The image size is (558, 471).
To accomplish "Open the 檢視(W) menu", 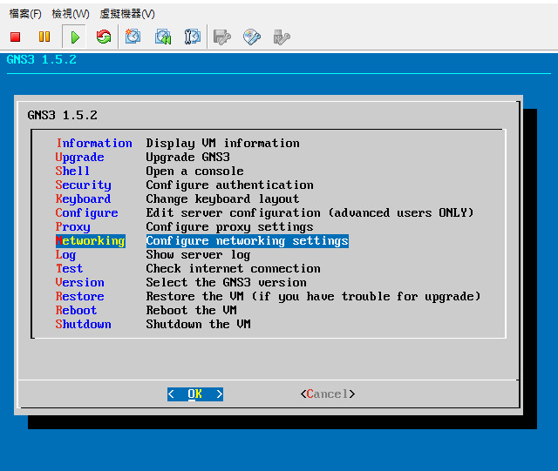I will click(71, 14).
